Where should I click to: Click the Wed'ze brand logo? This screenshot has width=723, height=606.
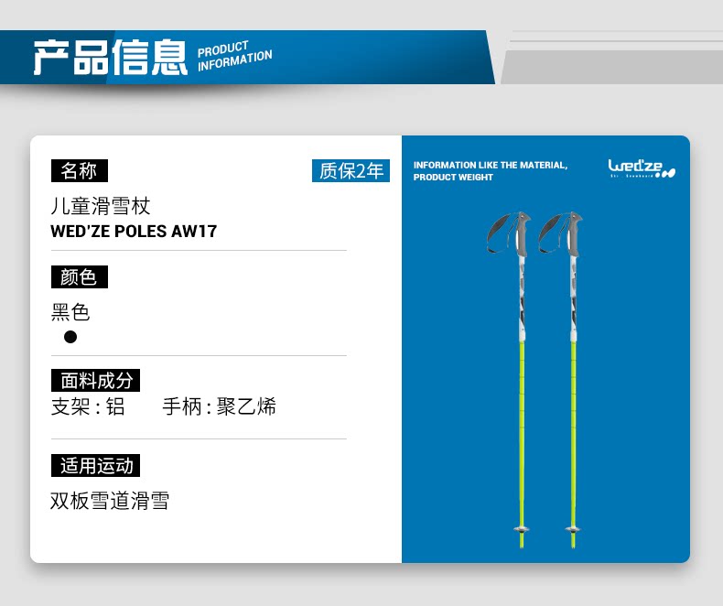coord(642,168)
